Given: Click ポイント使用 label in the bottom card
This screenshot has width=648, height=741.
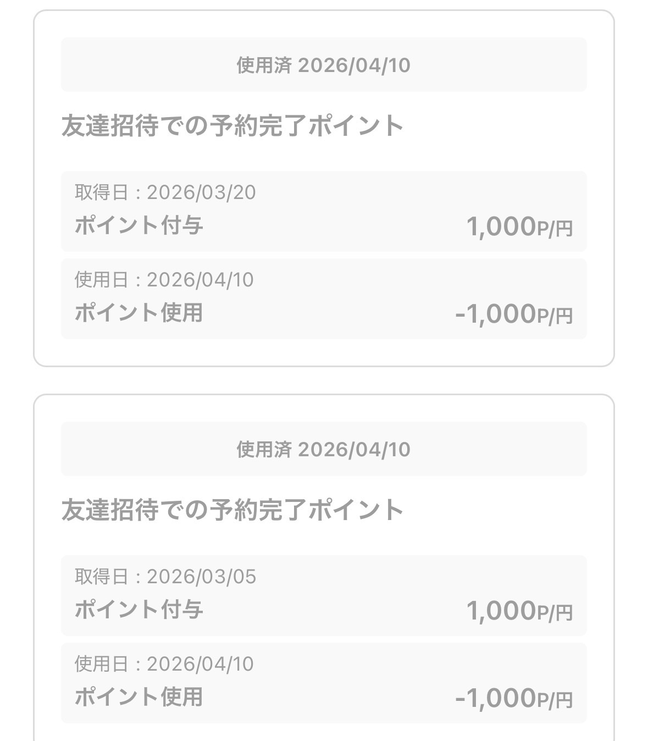Looking at the screenshot, I should click(x=139, y=697).
